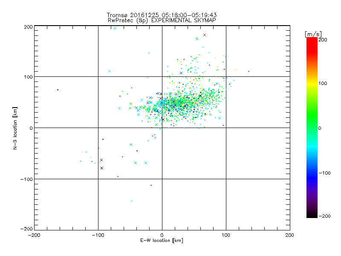The width and height of the screenshot is (341, 256).
Task: Click the colorbar tick label "0"
Action: coord(320,128)
